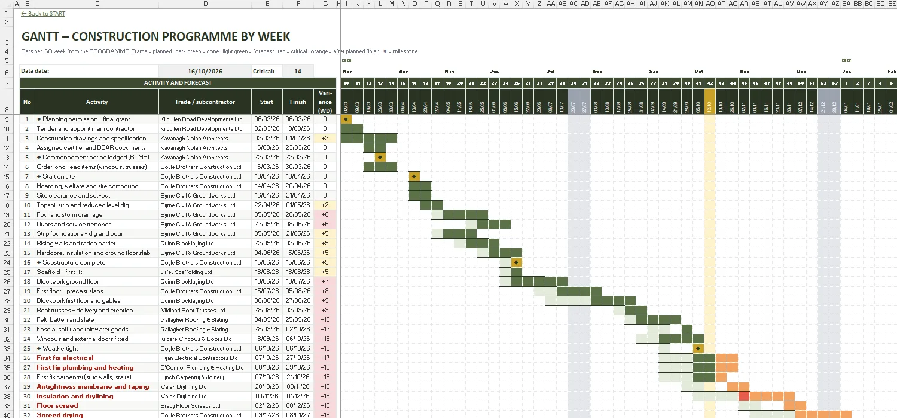897x418 pixels.
Task: Select row header 6
Action: click(8, 72)
